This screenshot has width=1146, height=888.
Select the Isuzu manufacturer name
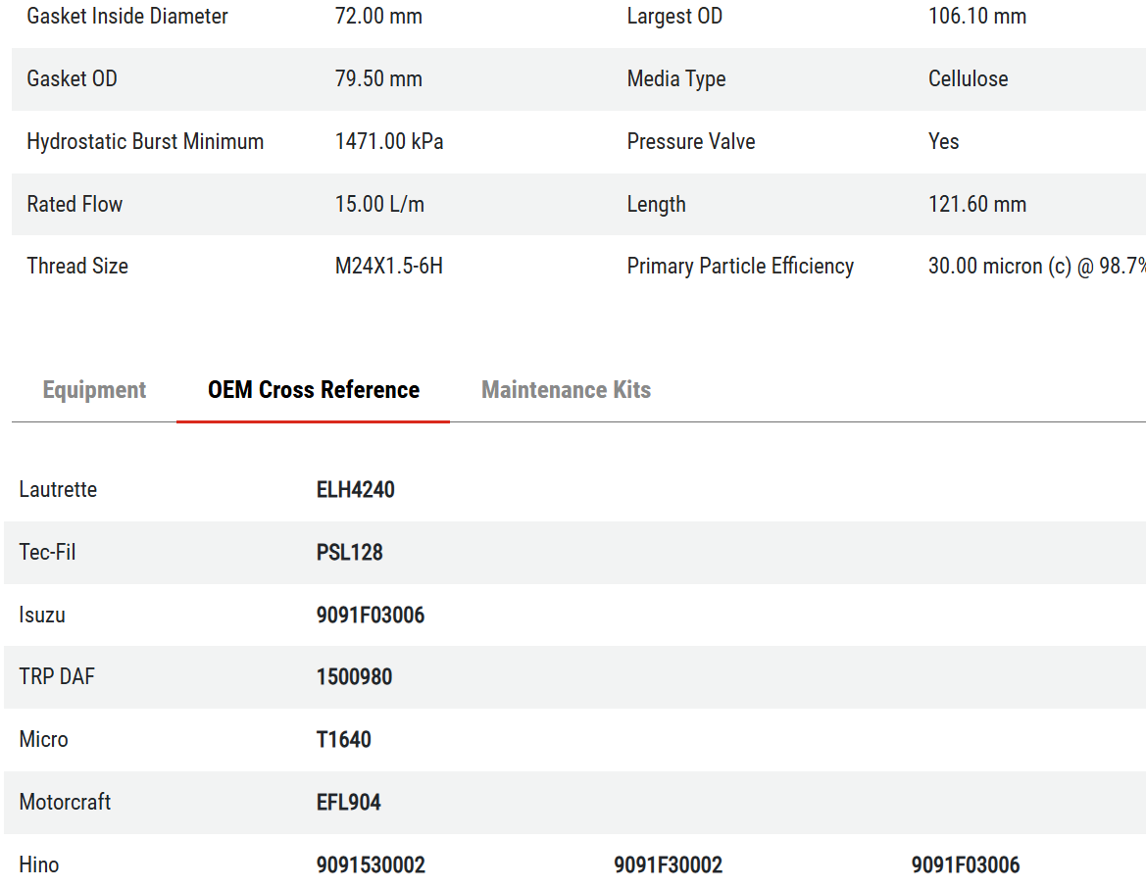pos(41,616)
